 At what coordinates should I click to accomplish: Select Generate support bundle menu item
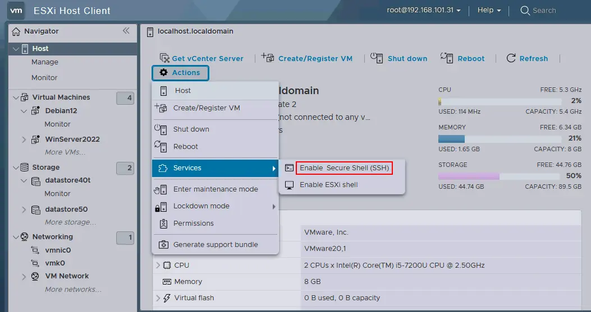tap(215, 245)
